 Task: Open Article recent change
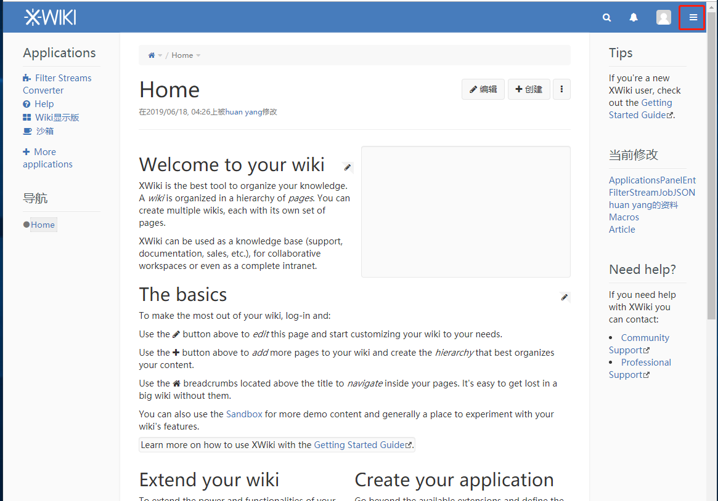622,230
